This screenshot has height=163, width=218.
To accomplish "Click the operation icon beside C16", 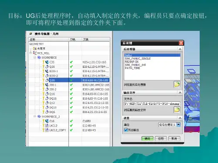I will 47,121.
